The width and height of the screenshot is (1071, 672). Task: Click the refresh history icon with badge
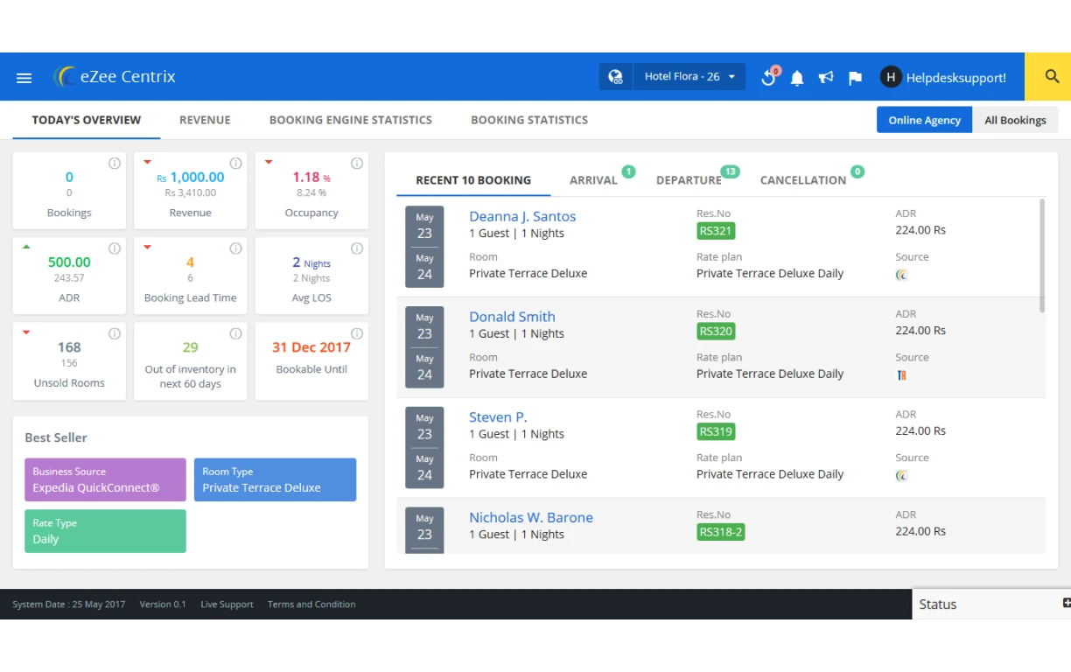click(x=767, y=77)
